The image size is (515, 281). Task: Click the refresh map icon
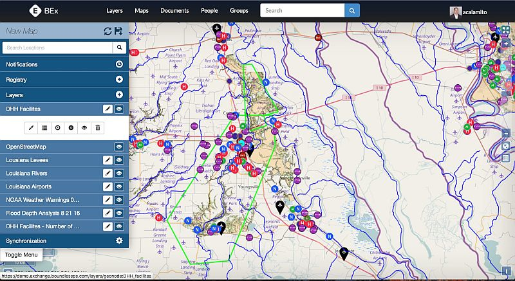[x=108, y=31]
